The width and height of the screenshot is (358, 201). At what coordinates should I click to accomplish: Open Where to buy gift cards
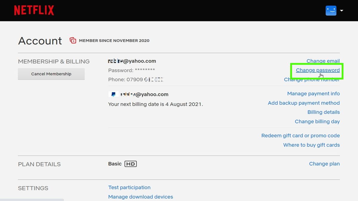(x=311, y=145)
